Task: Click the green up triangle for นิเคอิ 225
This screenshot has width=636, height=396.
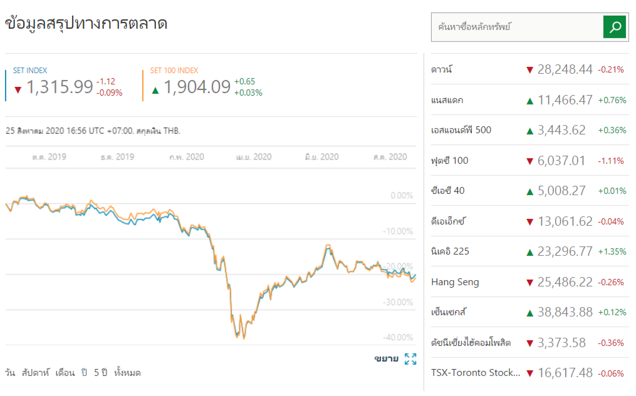Action: coord(529,252)
